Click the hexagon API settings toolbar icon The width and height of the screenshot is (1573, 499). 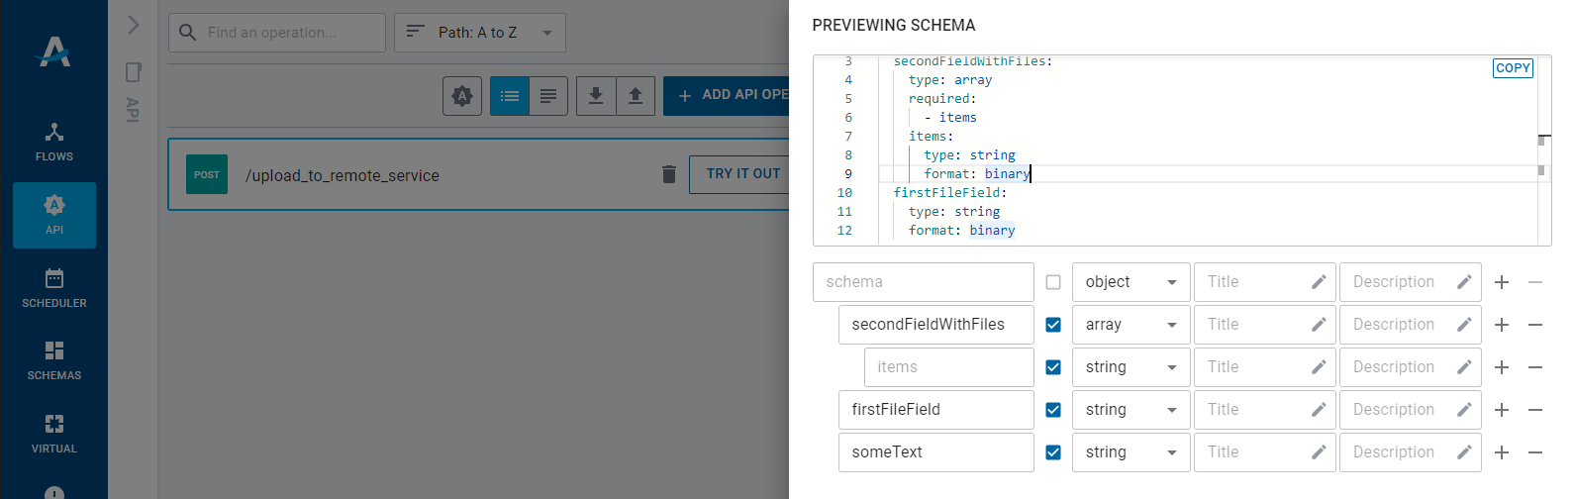point(462,96)
